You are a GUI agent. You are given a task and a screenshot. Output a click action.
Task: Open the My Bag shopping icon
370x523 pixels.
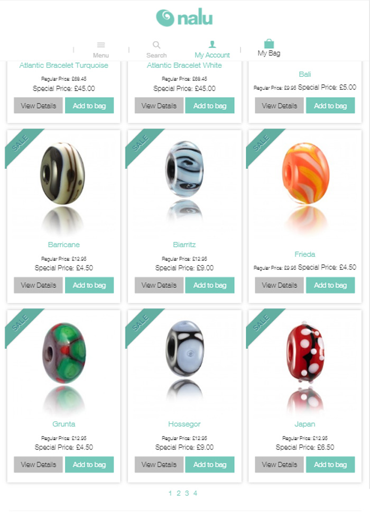point(269,44)
